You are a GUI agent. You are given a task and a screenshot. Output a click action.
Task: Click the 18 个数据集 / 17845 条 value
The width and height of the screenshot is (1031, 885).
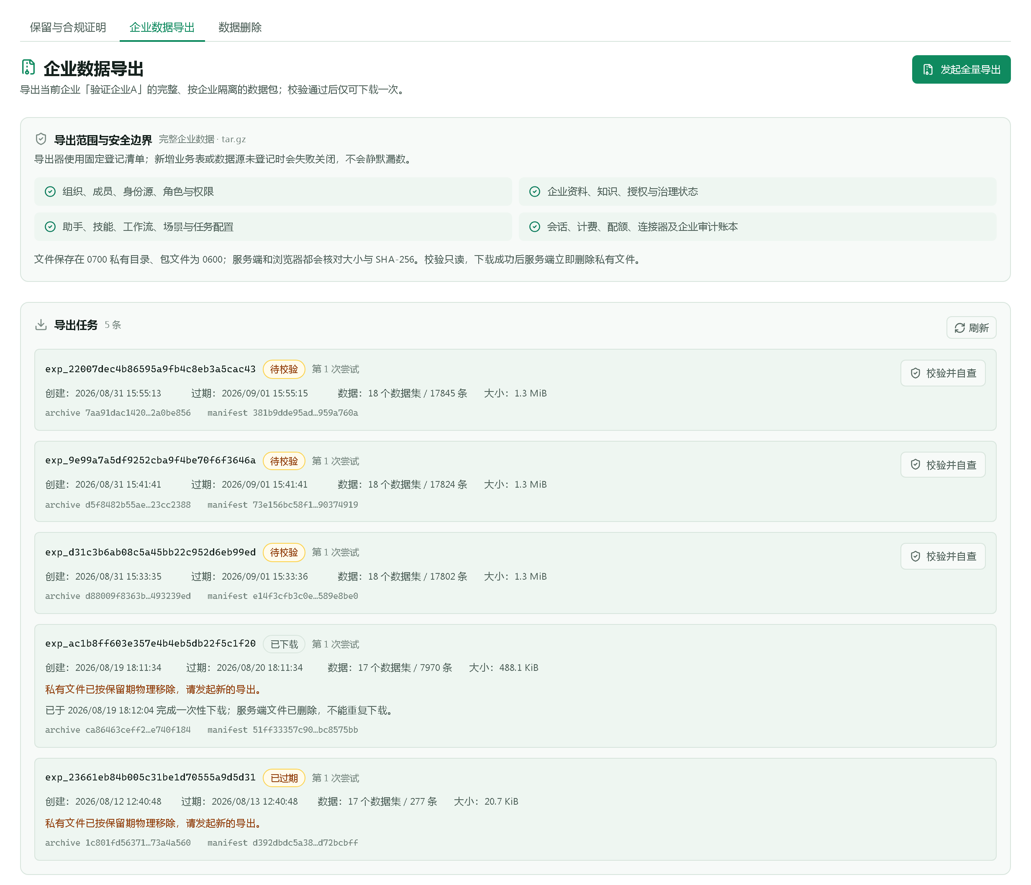[x=418, y=393]
